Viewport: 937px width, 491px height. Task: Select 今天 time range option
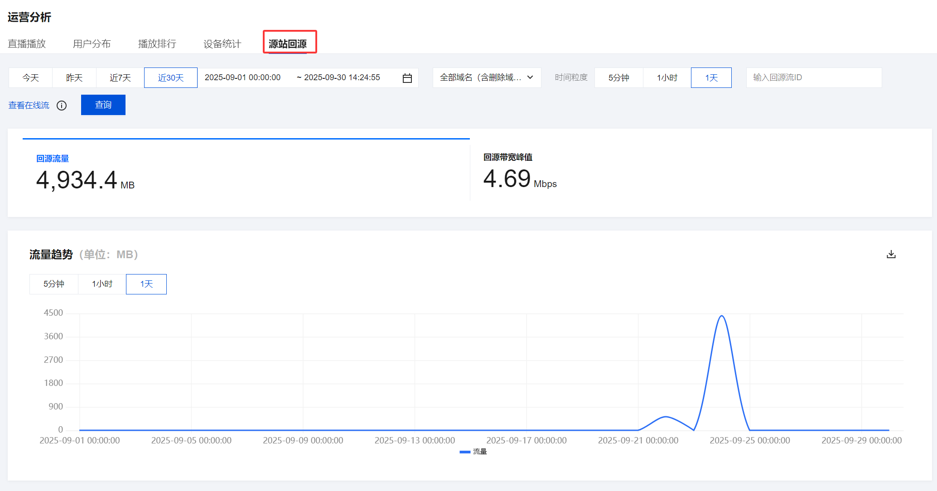tap(30, 78)
